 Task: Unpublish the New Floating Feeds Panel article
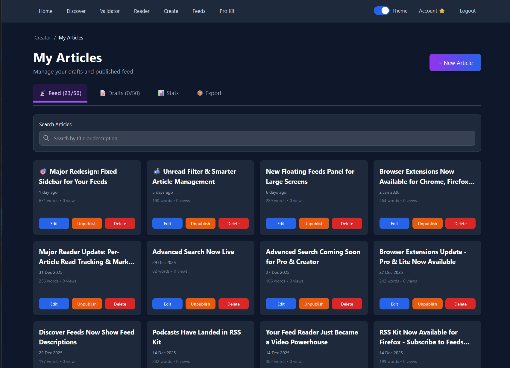314,223
